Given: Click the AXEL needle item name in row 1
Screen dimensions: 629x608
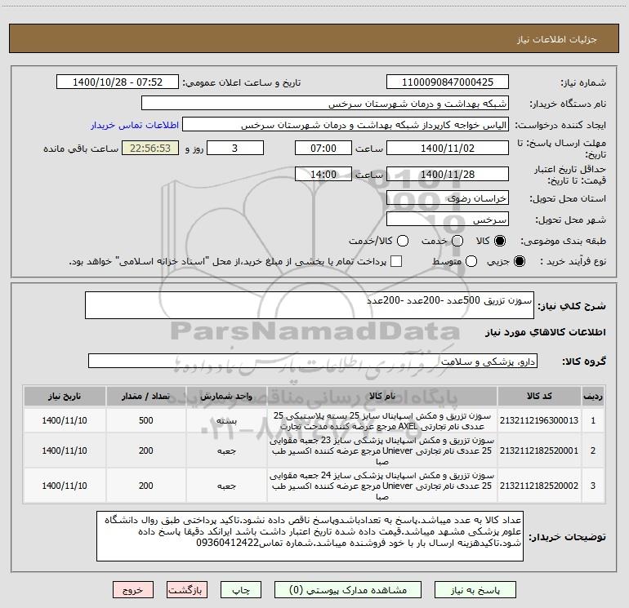Looking at the screenshot, I should tap(382, 421).
